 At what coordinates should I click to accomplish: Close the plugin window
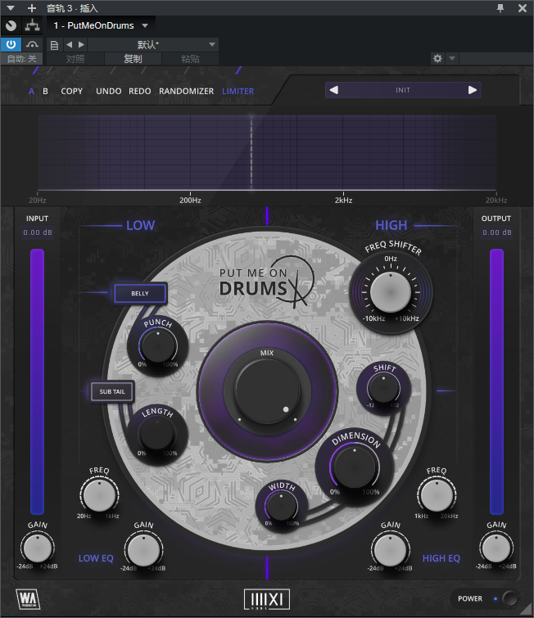523,8
